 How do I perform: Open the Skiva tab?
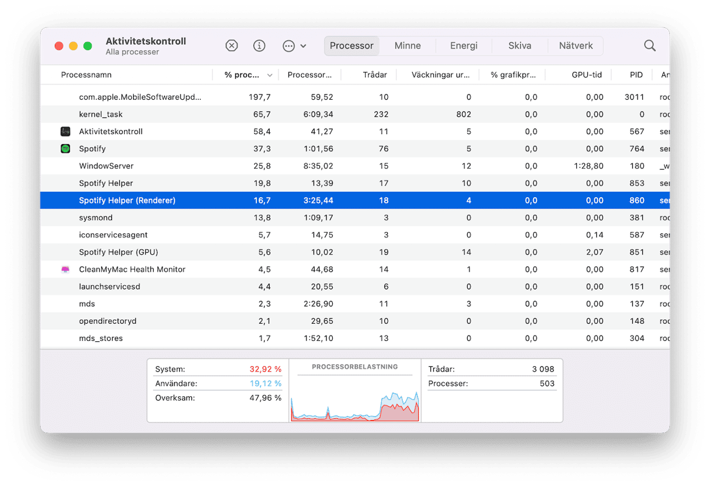tap(519, 46)
